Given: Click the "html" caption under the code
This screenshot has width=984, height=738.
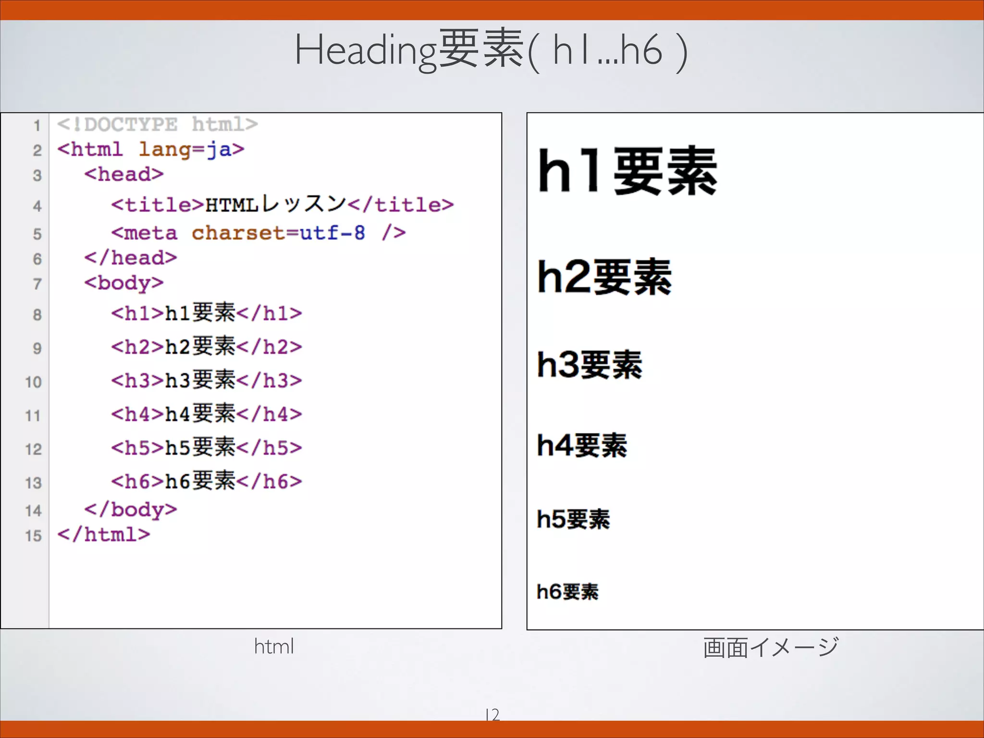Looking at the screenshot, I should tap(274, 646).
